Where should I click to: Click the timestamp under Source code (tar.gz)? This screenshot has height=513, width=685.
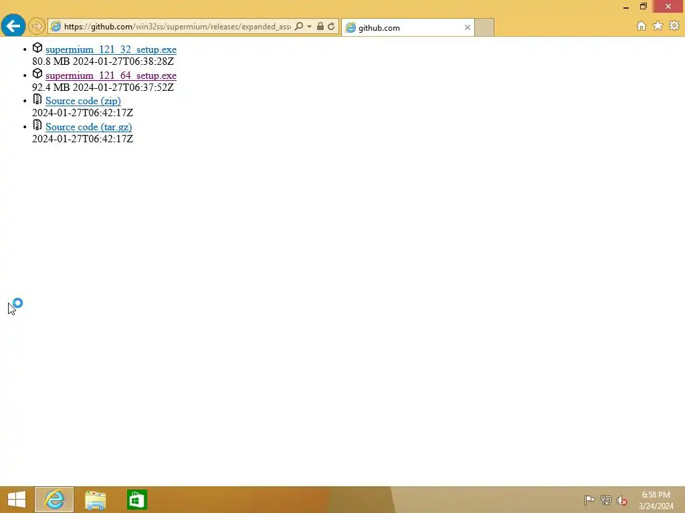pos(82,139)
